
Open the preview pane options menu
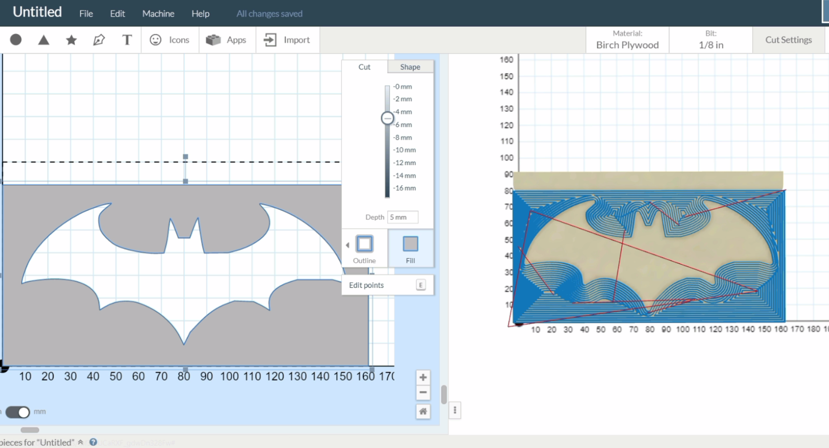click(x=455, y=410)
